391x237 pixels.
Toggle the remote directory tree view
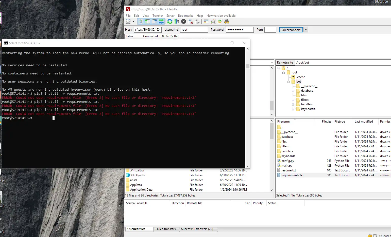pos(154,22)
